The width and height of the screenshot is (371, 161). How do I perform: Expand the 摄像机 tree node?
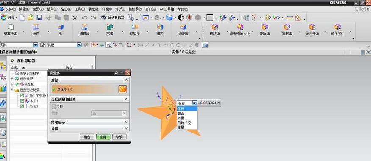coord(12,84)
